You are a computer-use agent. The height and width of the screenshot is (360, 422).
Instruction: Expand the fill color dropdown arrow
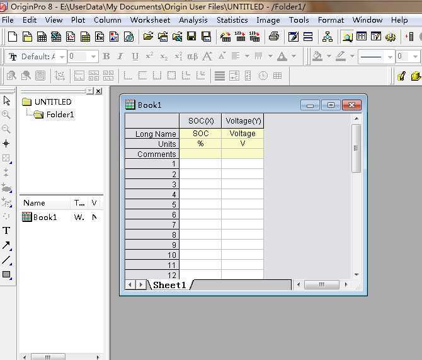click(329, 56)
